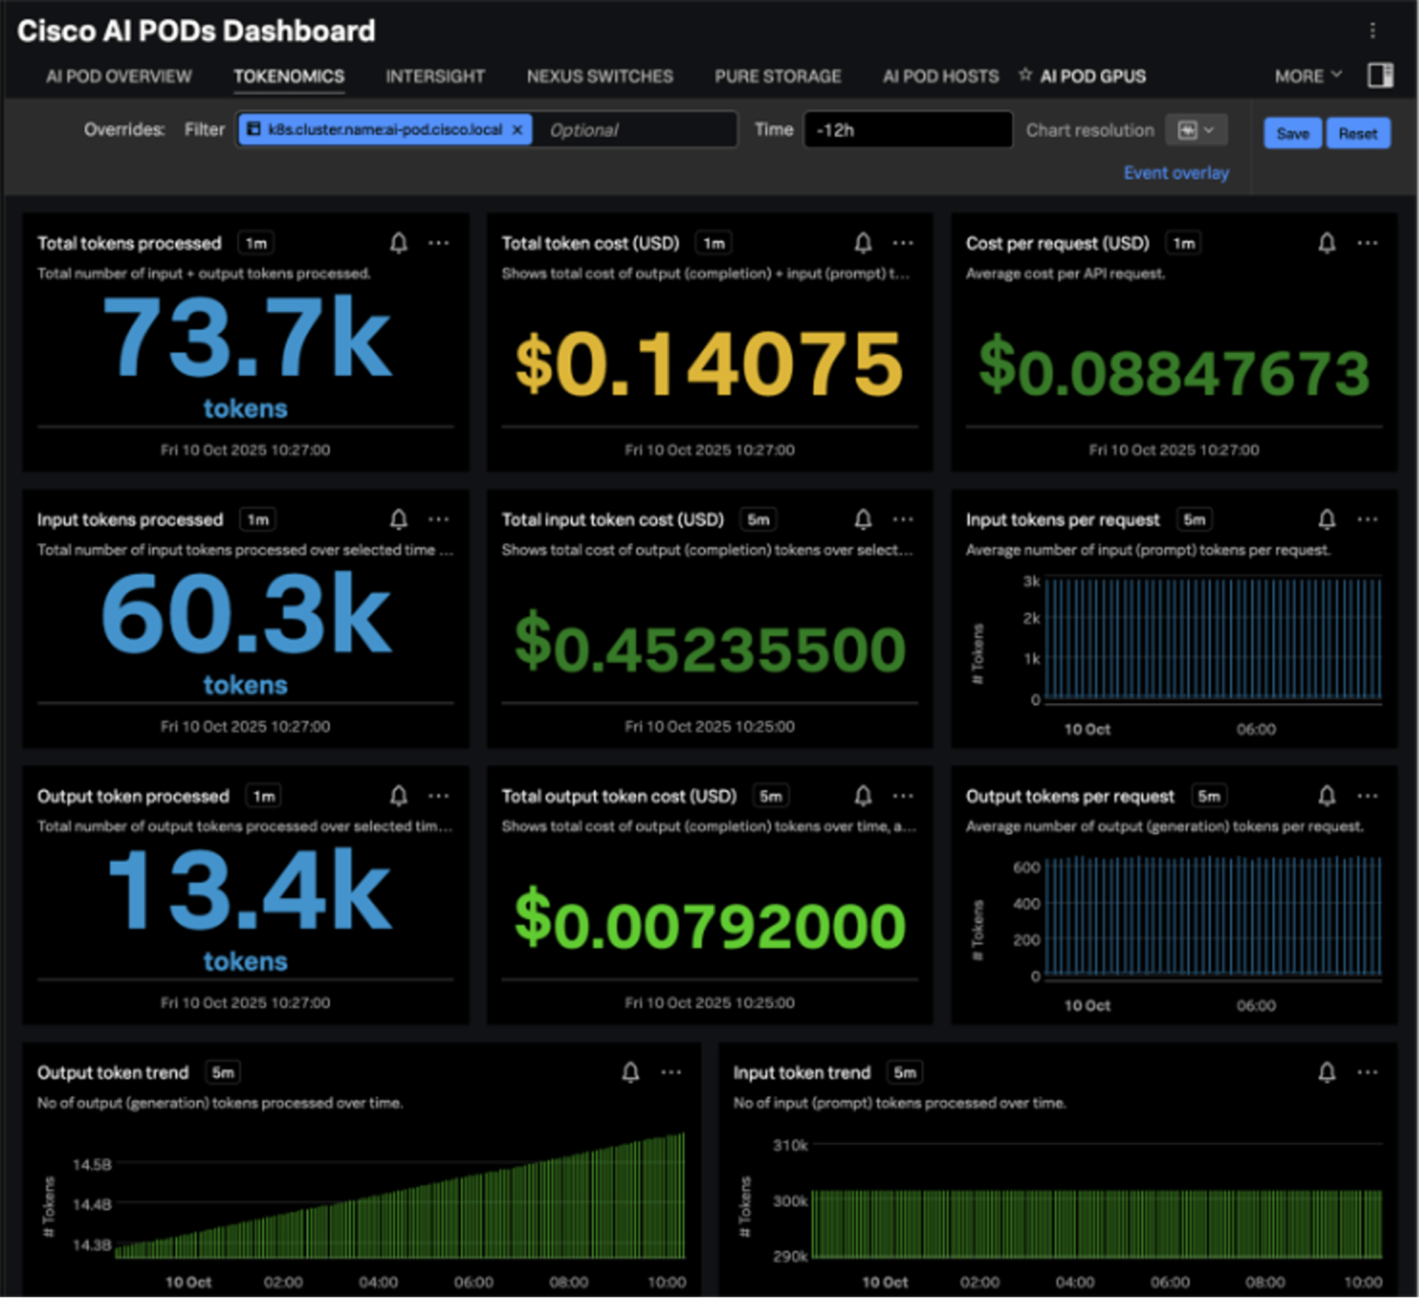Toggle the sidebar panel icon next to MORE
Viewport: 1419px width, 1298px height.
[1380, 76]
